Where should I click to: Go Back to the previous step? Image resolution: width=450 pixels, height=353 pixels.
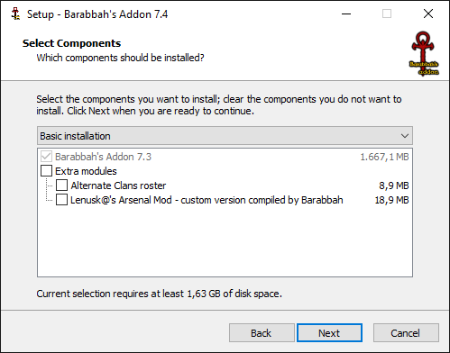[x=262, y=333]
